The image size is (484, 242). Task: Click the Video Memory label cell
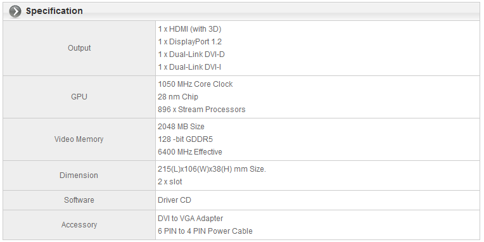pyautogui.click(x=79, y=139)
